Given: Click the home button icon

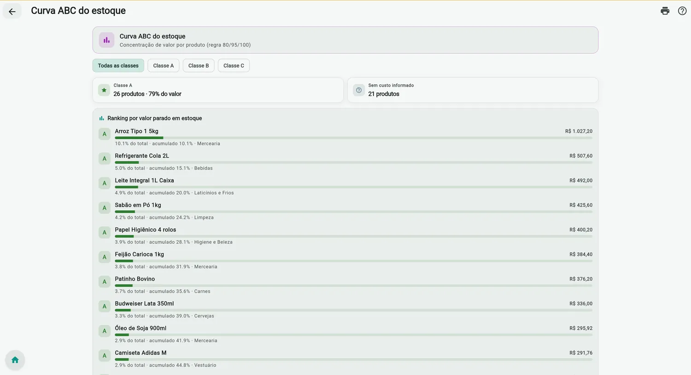Looking at the screenshot, I should pos(15,360).
